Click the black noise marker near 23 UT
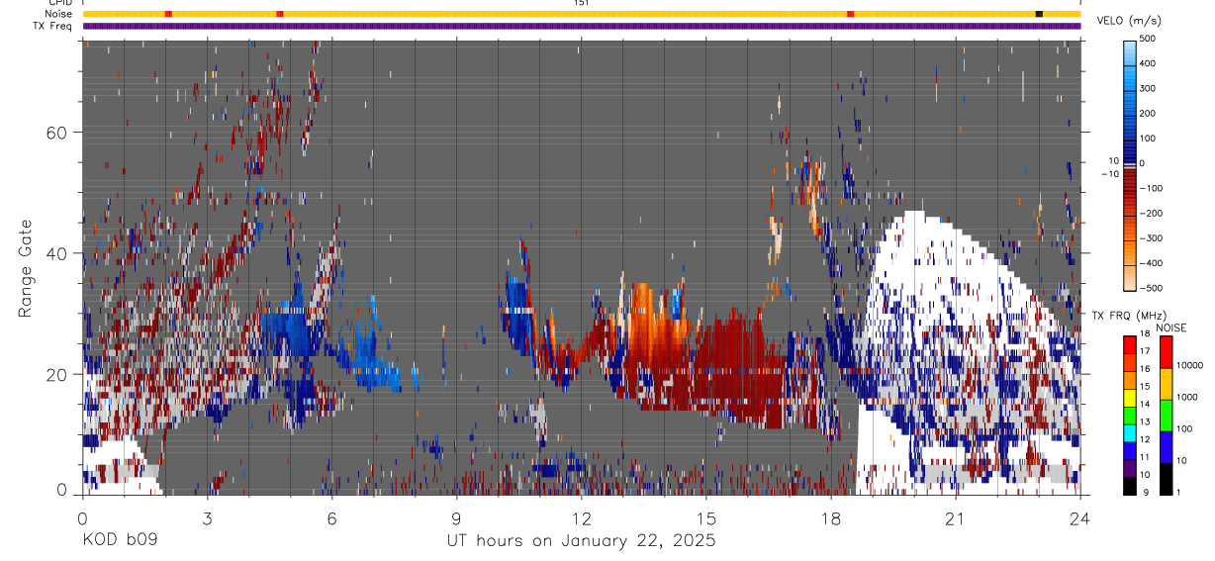The image size is (1215, 561). [1039, 14]
